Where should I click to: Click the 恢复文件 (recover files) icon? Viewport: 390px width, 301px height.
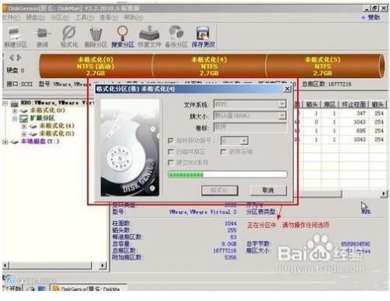click(149, 37)
